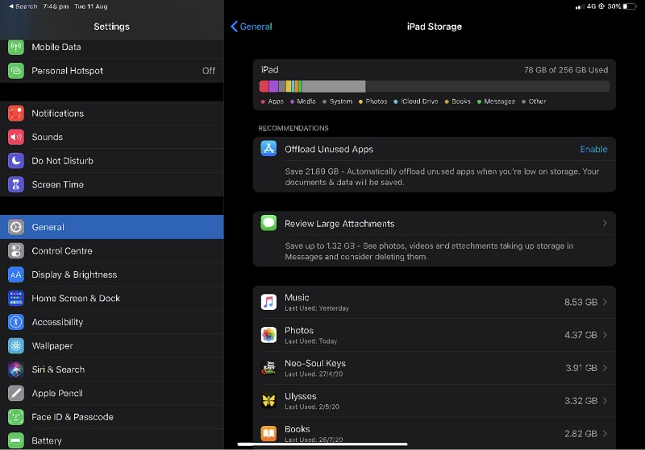Tap the Personal Hotspot link icon
Screen dimensions: 645x450
click(16, 71)
